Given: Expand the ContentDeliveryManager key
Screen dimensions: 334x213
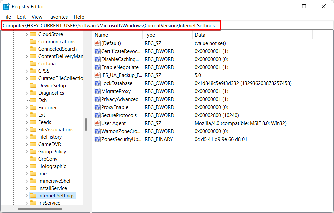Looking at the screenshot, I should [x=27, y=56].
